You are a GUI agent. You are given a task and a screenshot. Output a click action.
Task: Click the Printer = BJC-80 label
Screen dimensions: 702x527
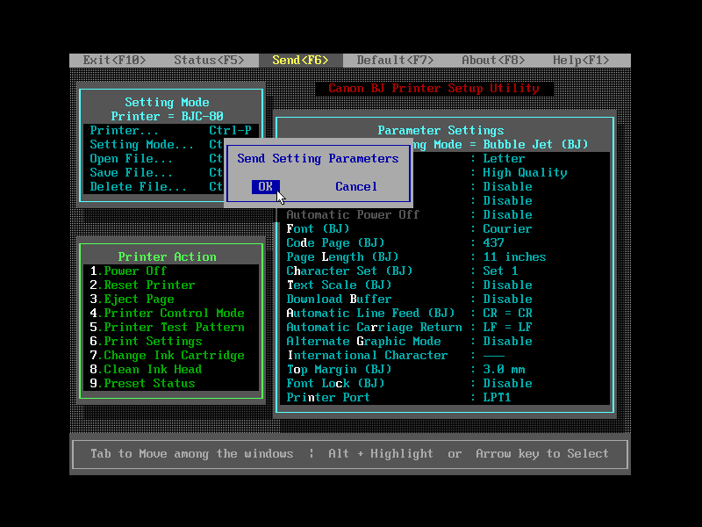[x=167, y=117]
